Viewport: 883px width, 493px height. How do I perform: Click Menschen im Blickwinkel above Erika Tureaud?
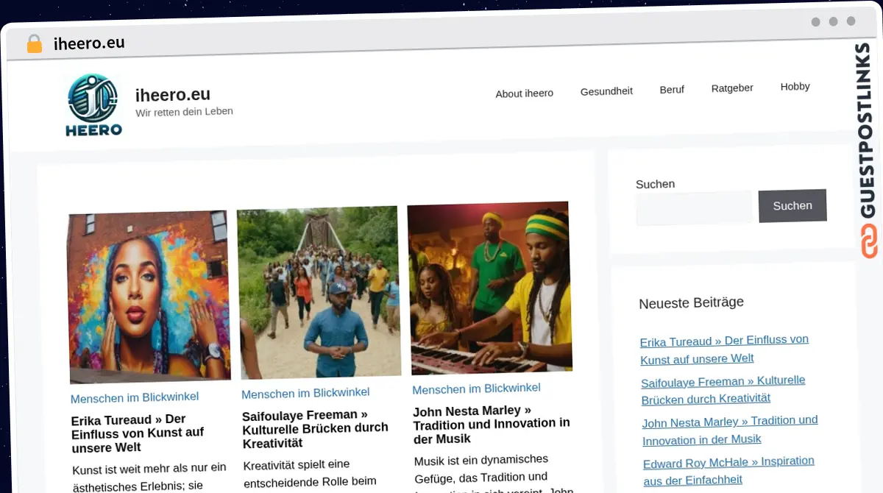135,397
